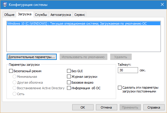The width and height of the screenshot is (167, 113).
Task: Click the Таймаут seconds input field
Action: [128, 70]
